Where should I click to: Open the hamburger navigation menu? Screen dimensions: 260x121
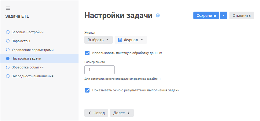point(8,8)
